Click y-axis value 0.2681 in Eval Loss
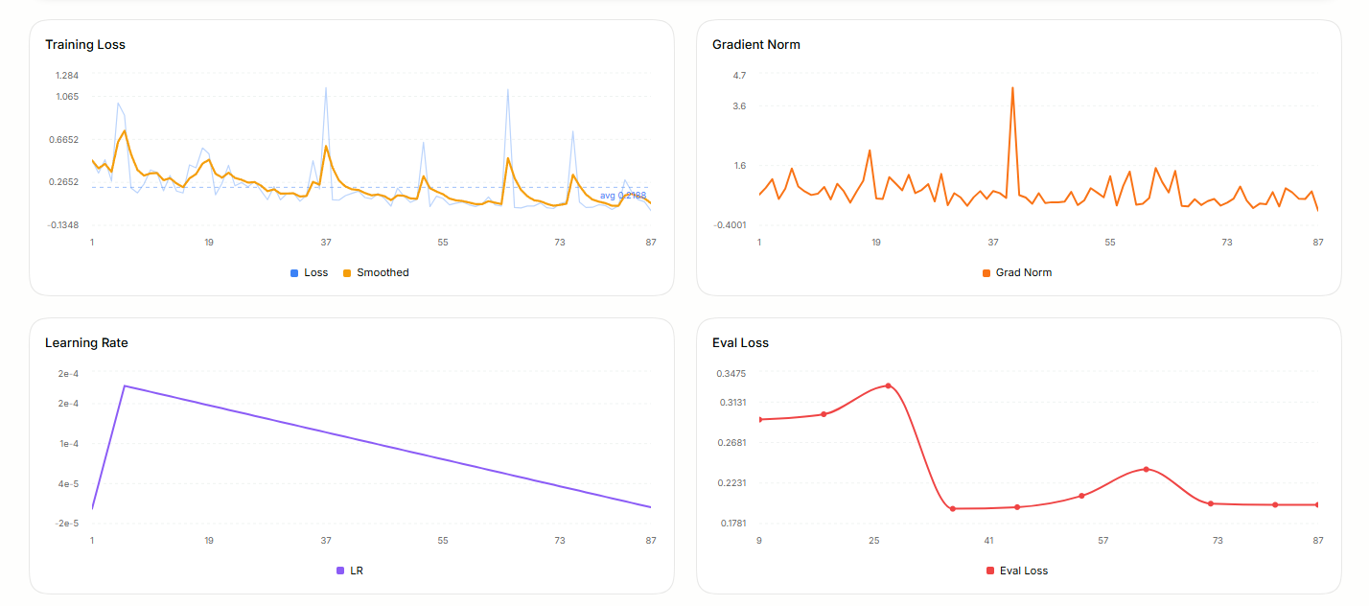The width and height of the screenshot is (1369, 606). point(732,443)
